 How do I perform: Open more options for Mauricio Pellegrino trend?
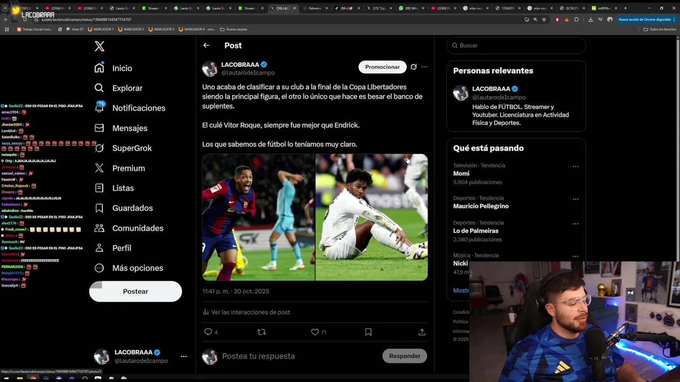pos(575,199)
